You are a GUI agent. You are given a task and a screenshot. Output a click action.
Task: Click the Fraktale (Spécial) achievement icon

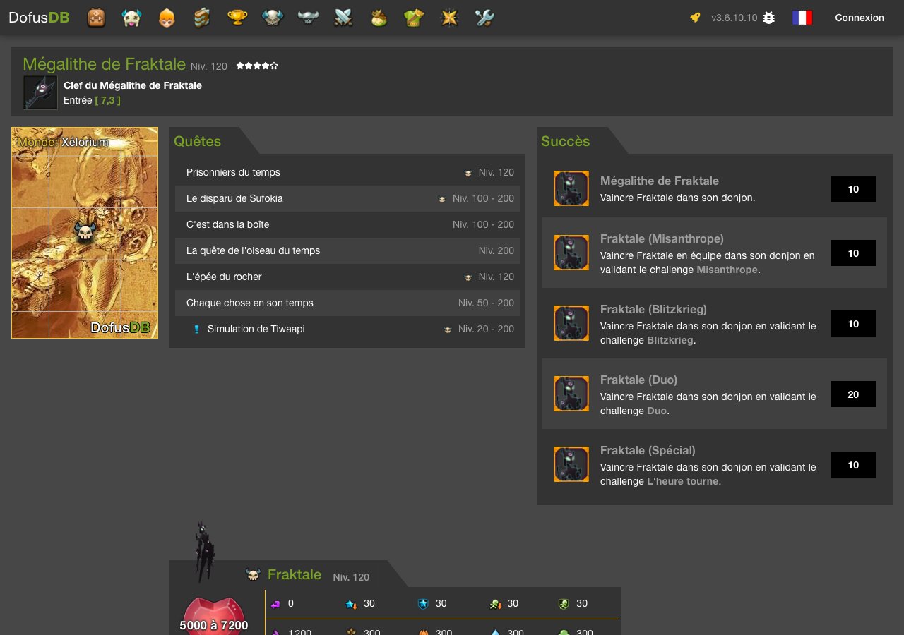[571, 464]
